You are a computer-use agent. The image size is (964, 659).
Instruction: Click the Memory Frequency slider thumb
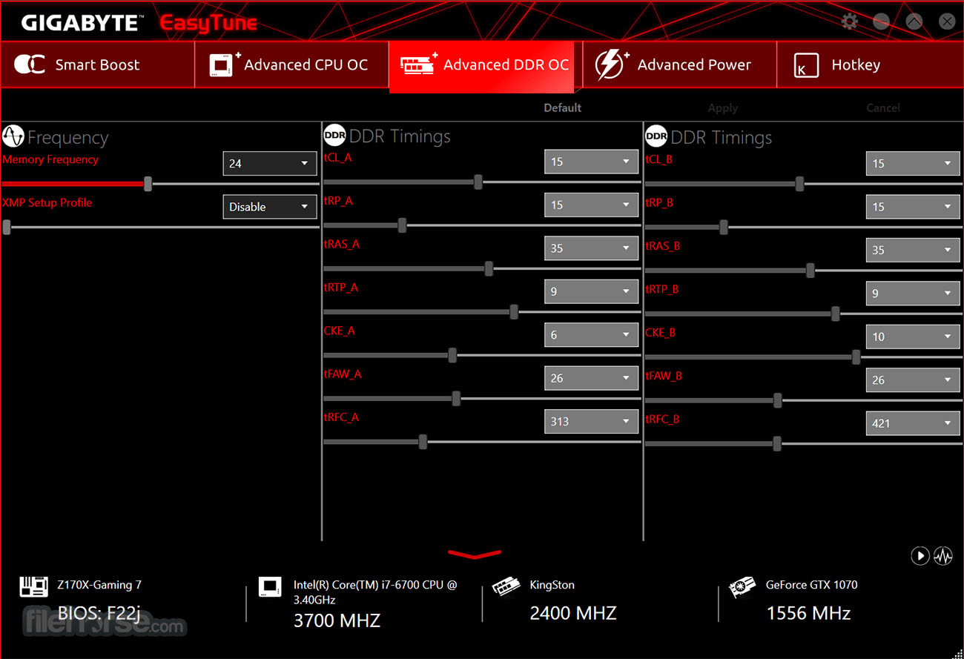(x=148, y=184)
